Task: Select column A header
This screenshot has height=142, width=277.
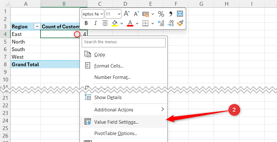Action: point(26,4)
